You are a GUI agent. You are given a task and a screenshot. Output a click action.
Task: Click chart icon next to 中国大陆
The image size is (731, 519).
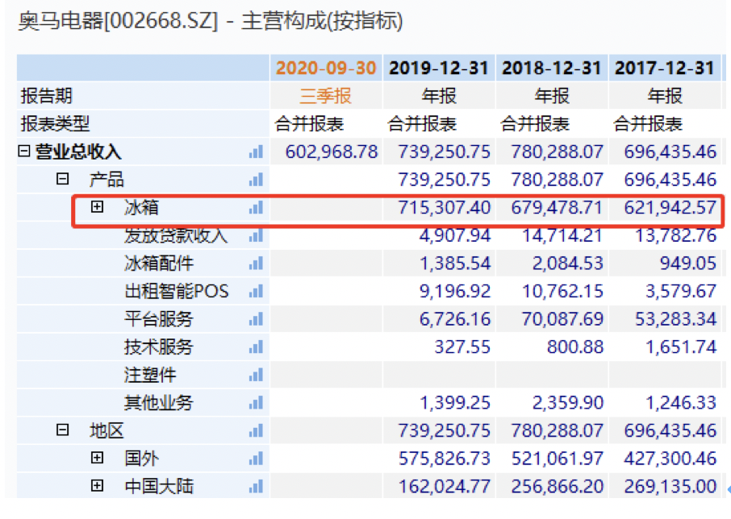[256, 486]
